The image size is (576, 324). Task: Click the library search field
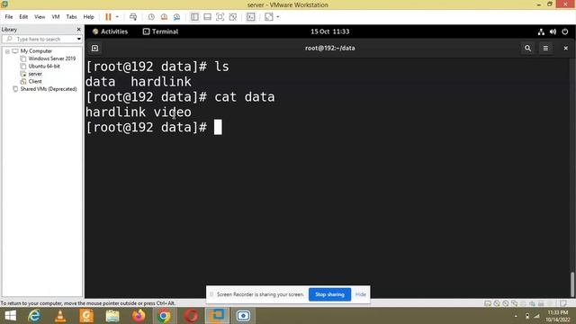(39, 39)
